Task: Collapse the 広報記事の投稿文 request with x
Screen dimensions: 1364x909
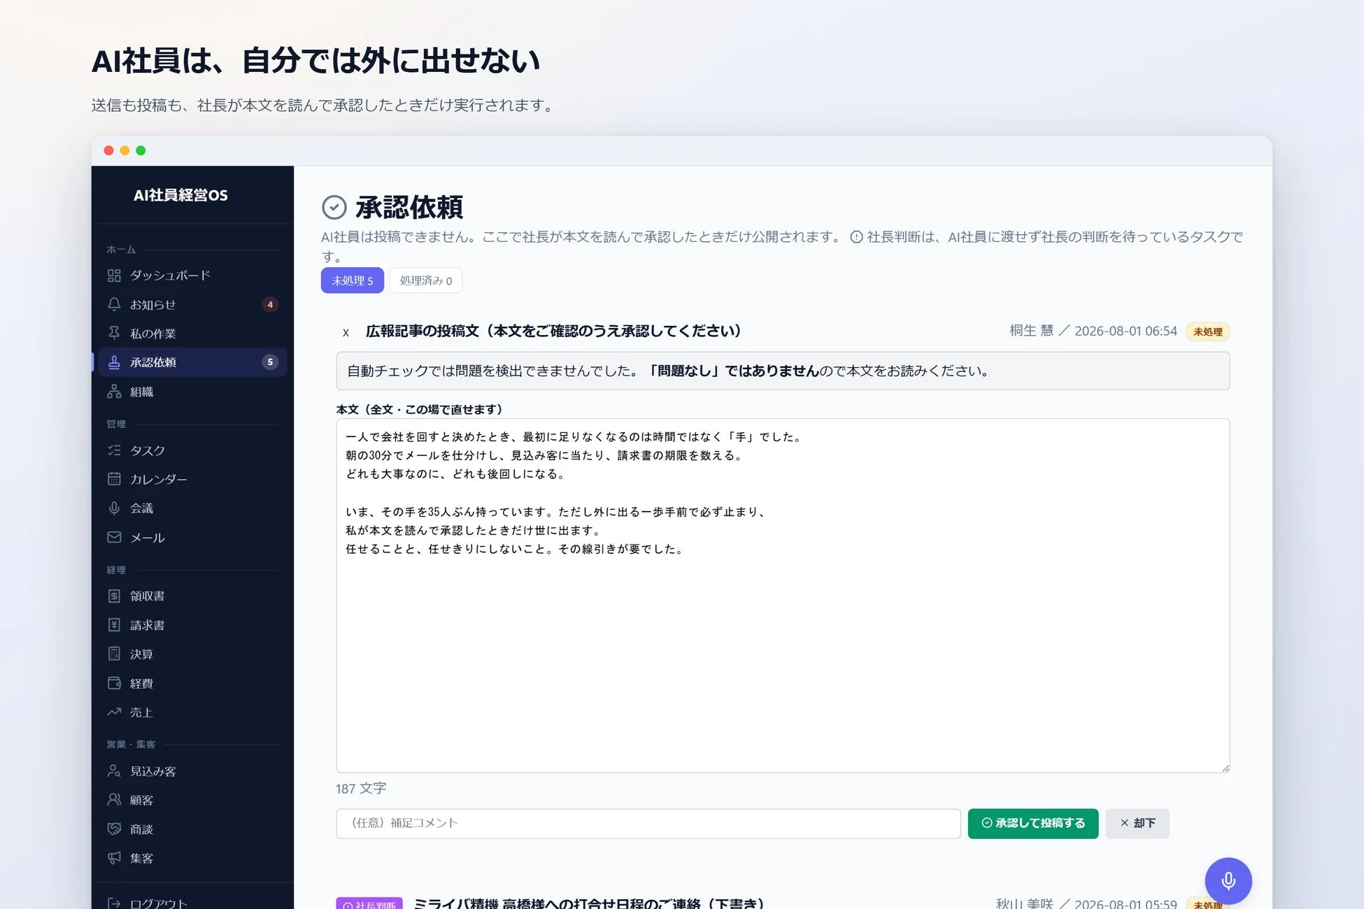Action: 346,332
